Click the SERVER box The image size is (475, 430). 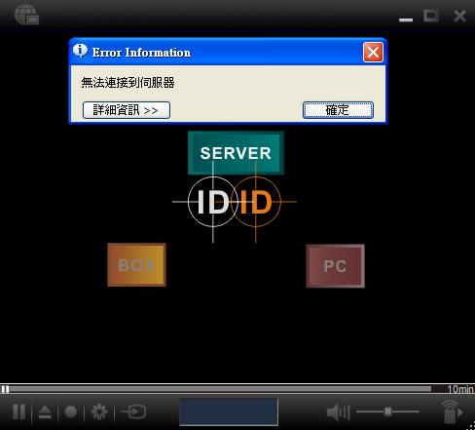click(x=236, y=153)
